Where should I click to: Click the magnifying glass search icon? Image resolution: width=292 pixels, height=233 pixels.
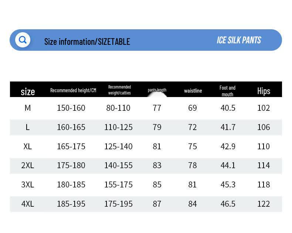pyautogui.click(x=23, y=40)
